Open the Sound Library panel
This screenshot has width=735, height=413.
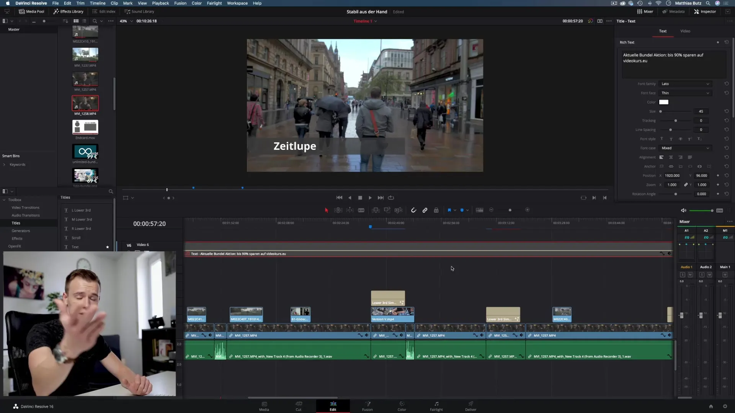click(139, 11)
